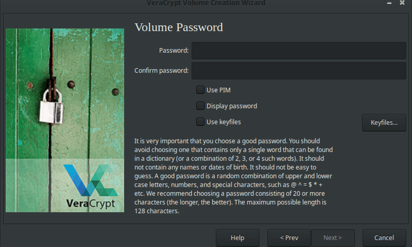The width and height of the screenshot is (412, 247).
Task: Check the Use keyfiles option
Action: pos(200,122)
